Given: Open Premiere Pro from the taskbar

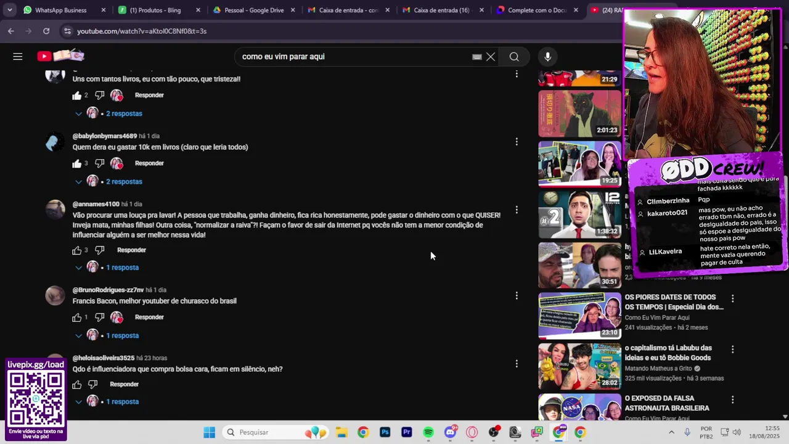Looking at the screenshot, I should [407, 432].
